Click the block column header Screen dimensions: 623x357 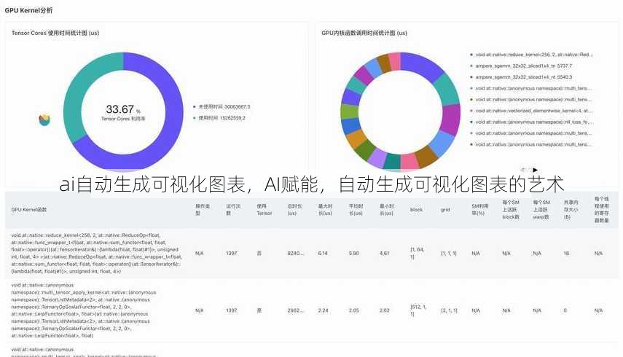(x=416, y=210)
